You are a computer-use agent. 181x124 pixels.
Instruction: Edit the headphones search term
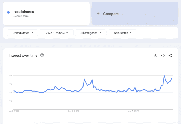[x=24, y=12]
